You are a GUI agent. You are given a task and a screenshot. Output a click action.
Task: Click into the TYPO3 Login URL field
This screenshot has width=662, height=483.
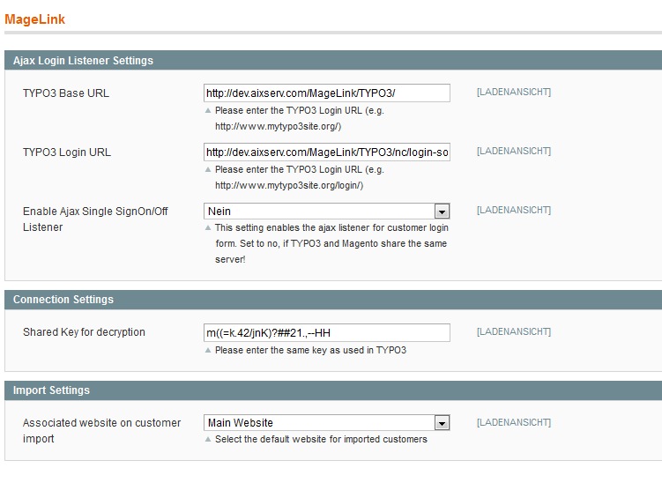pyautogui.click(x=326, y=152)
